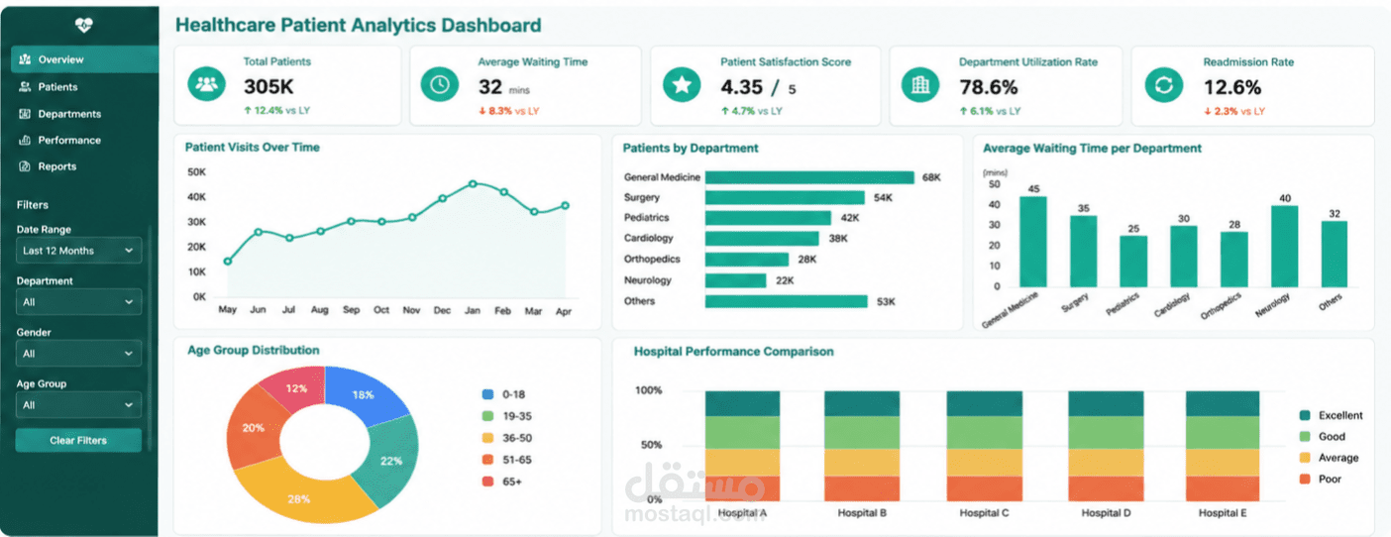Toggle the Poor legend entry
This screenshot has width=1391, height=537.
point(1321,480)
